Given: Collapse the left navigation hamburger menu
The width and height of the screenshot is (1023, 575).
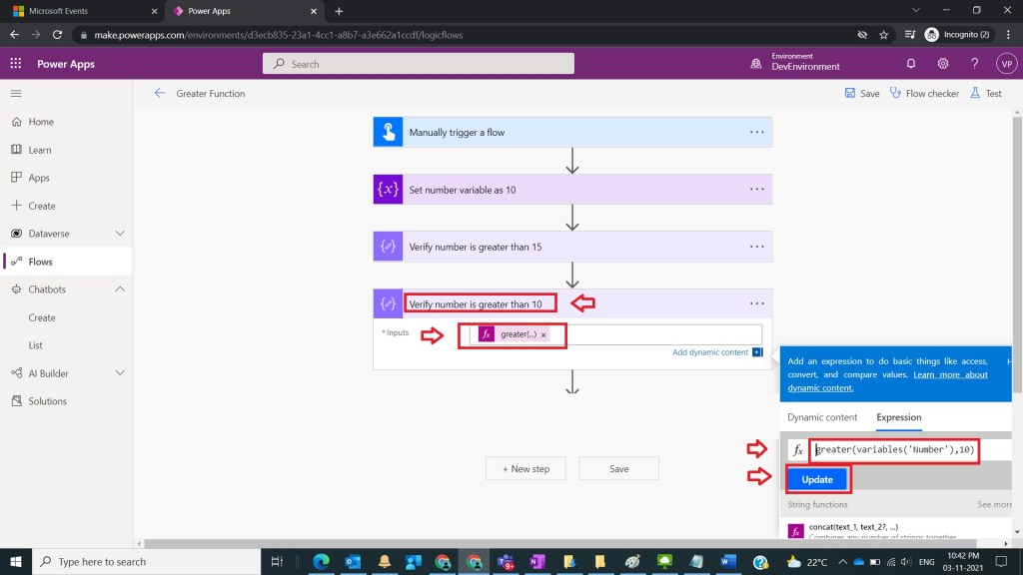Looking at the screenshot, I should pyautogui.click(x=16, y=93).
